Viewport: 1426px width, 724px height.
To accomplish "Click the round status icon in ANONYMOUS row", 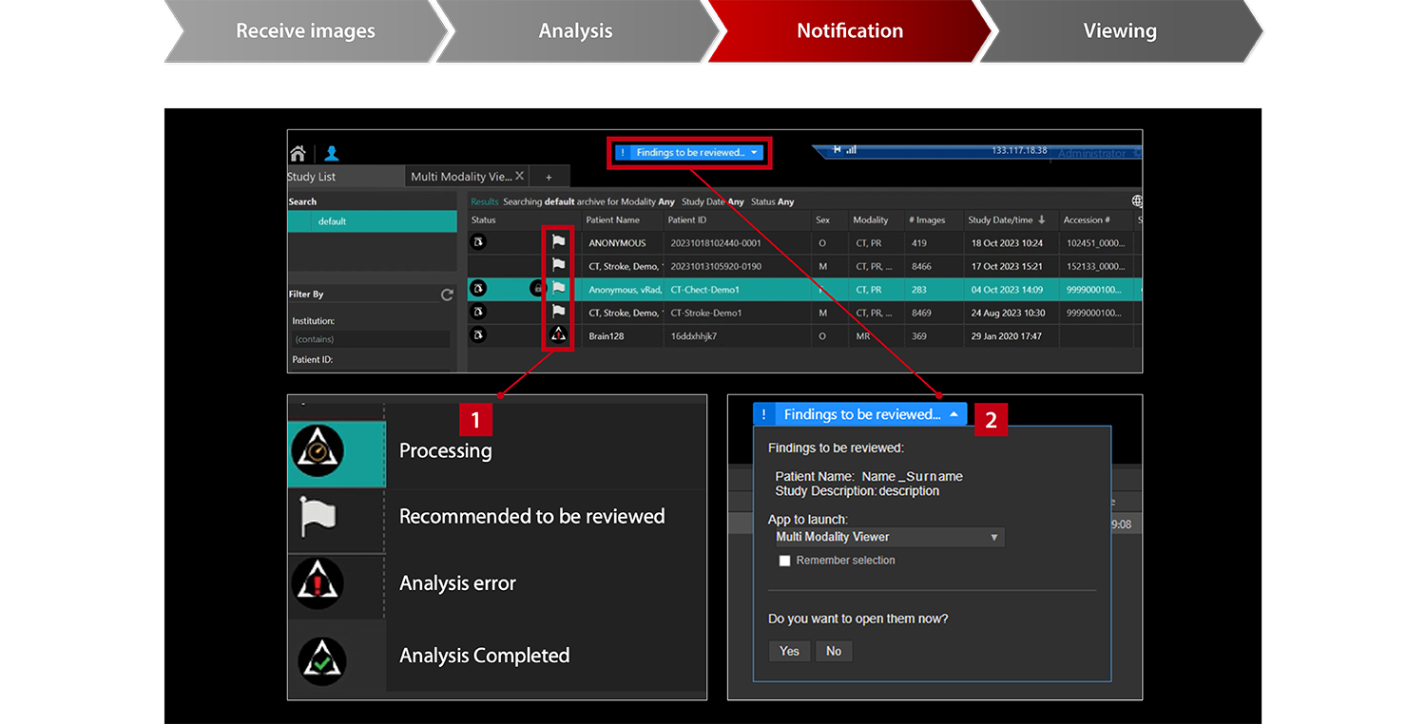I will point(478,242).
